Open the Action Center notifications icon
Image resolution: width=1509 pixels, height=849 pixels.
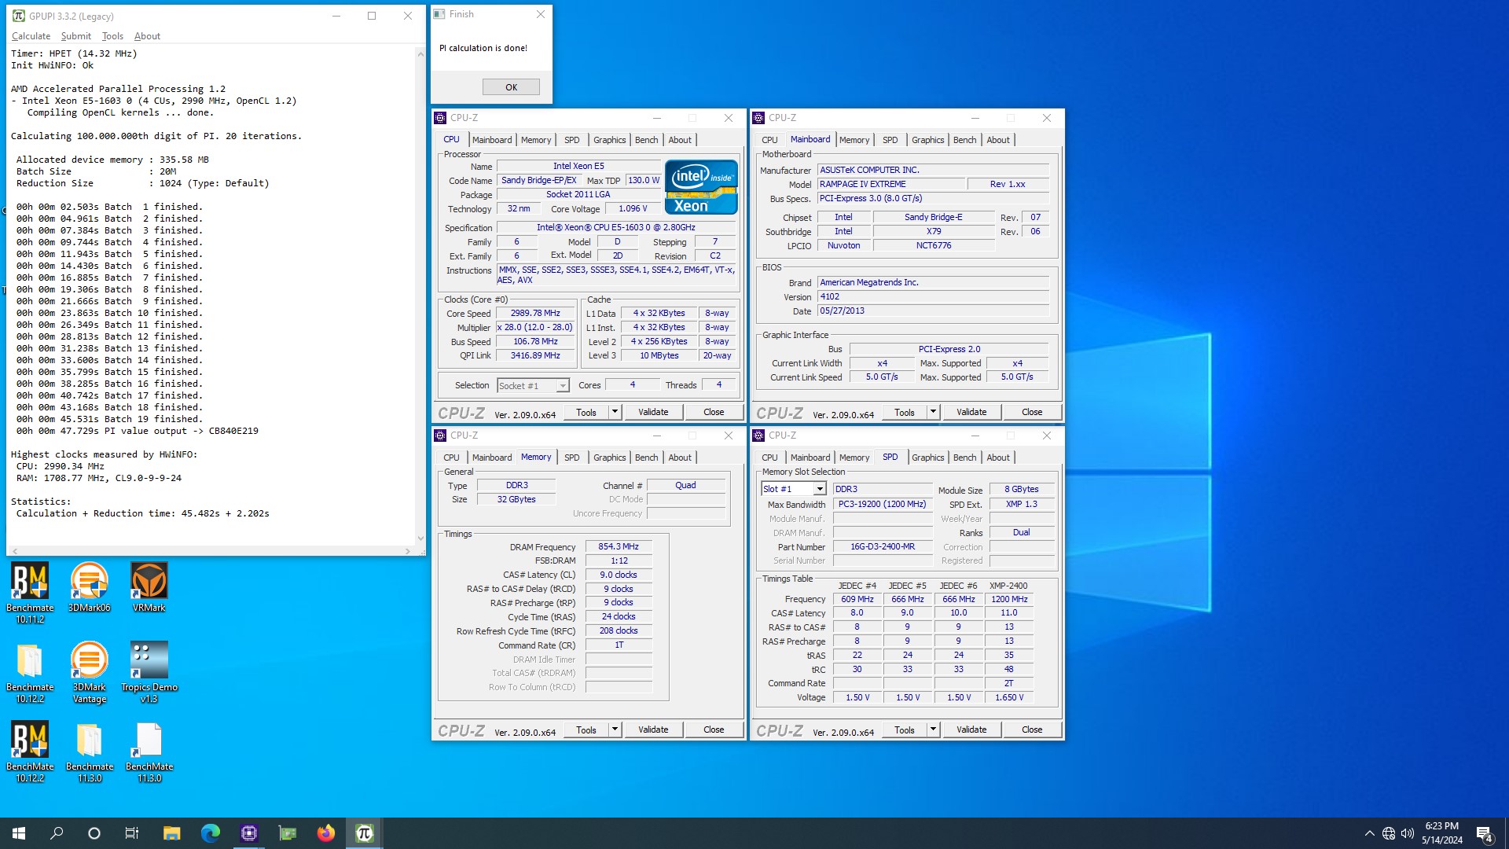tap(1484, 833)
